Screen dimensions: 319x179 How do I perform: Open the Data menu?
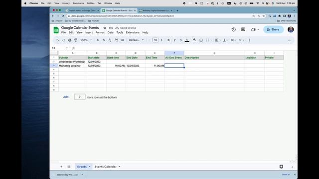tap(111, 32)
